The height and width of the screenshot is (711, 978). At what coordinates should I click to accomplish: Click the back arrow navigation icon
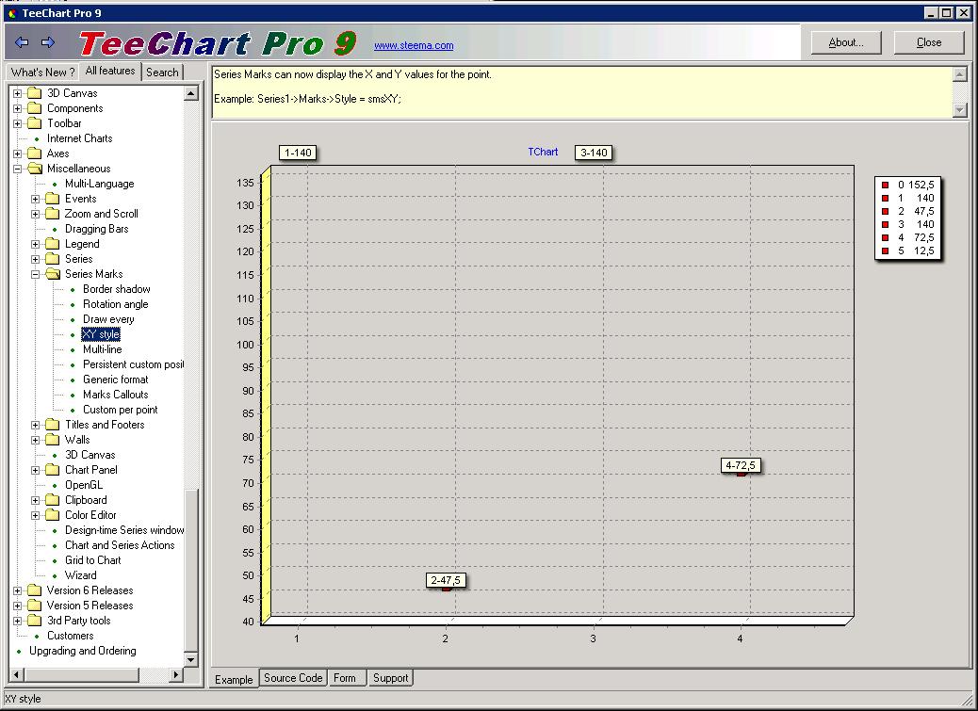(22, 42)
